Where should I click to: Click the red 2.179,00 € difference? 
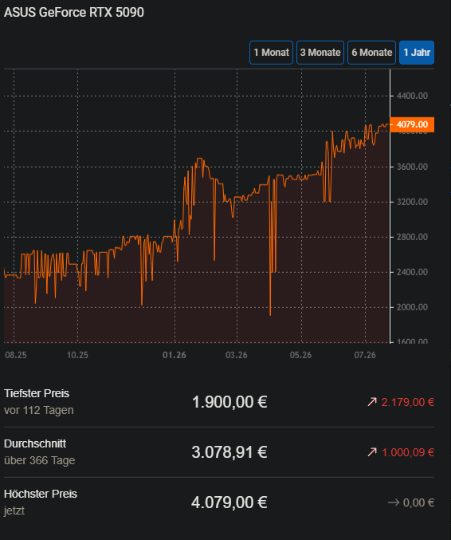(x=408, y=402)
